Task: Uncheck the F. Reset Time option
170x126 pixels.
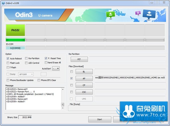Action: [x=46, y=58]
